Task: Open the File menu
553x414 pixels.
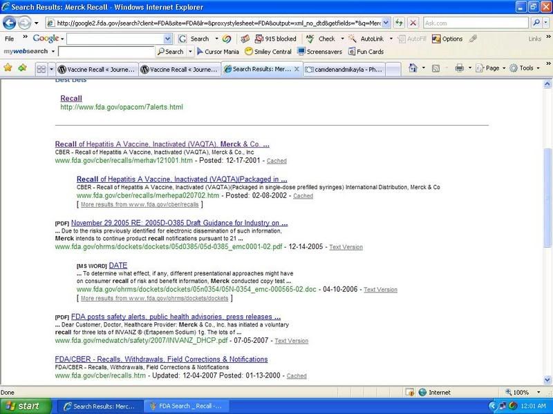Action: point(10,39)
